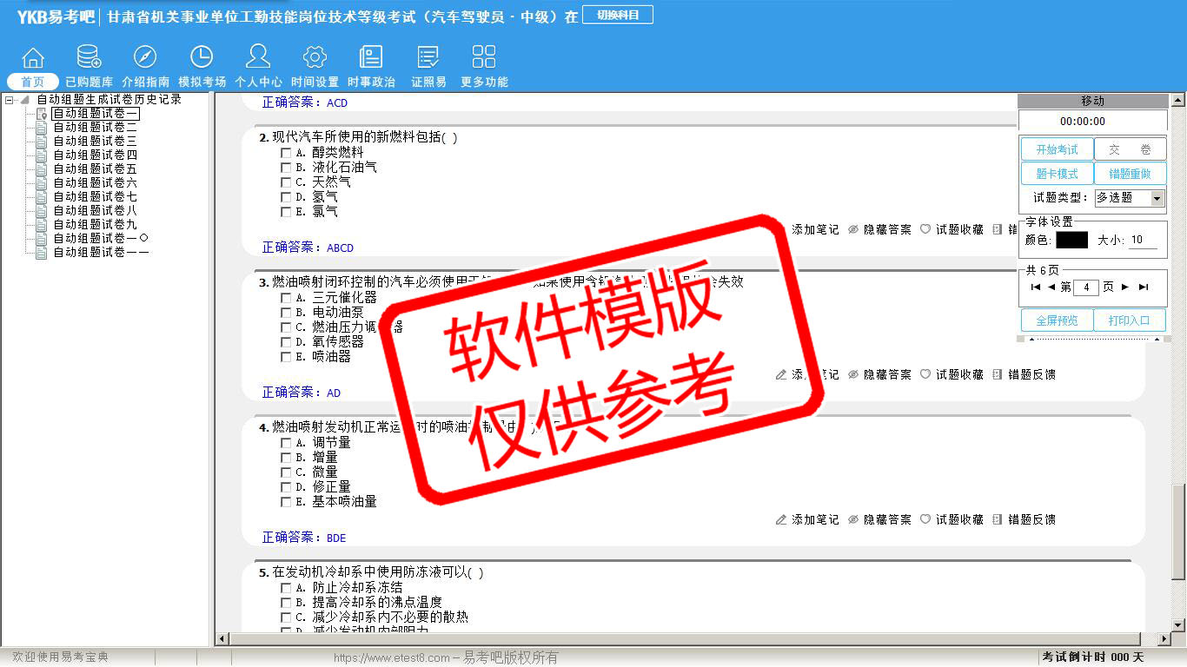Favorite question 2 with 试题收藏
The image size is (1187, 667).
[x=952, y=230]
